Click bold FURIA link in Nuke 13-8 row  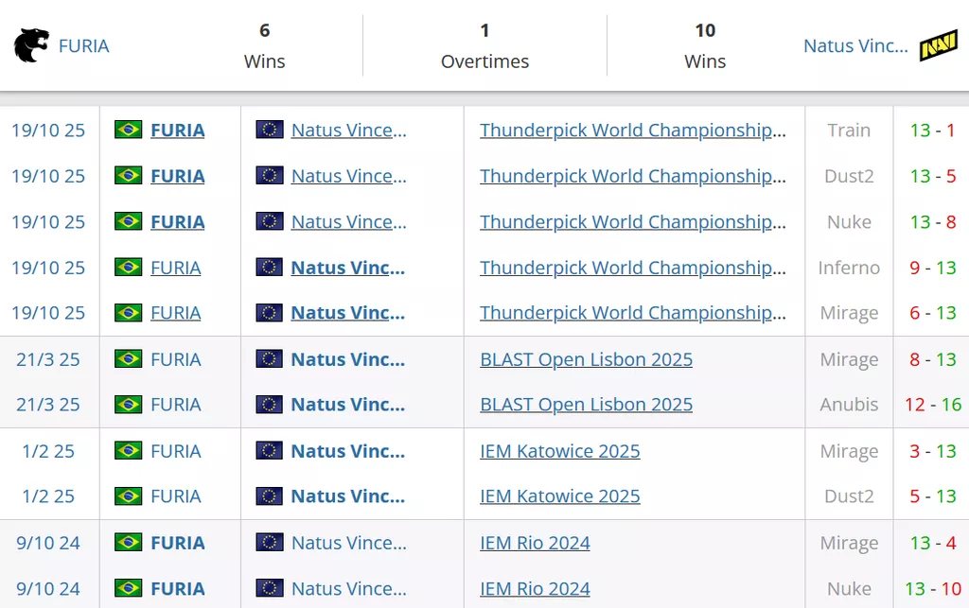[x=177, y=222]
